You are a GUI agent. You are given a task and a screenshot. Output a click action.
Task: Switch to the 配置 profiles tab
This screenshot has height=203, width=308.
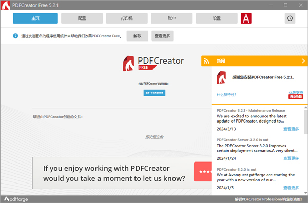(82, 18)
